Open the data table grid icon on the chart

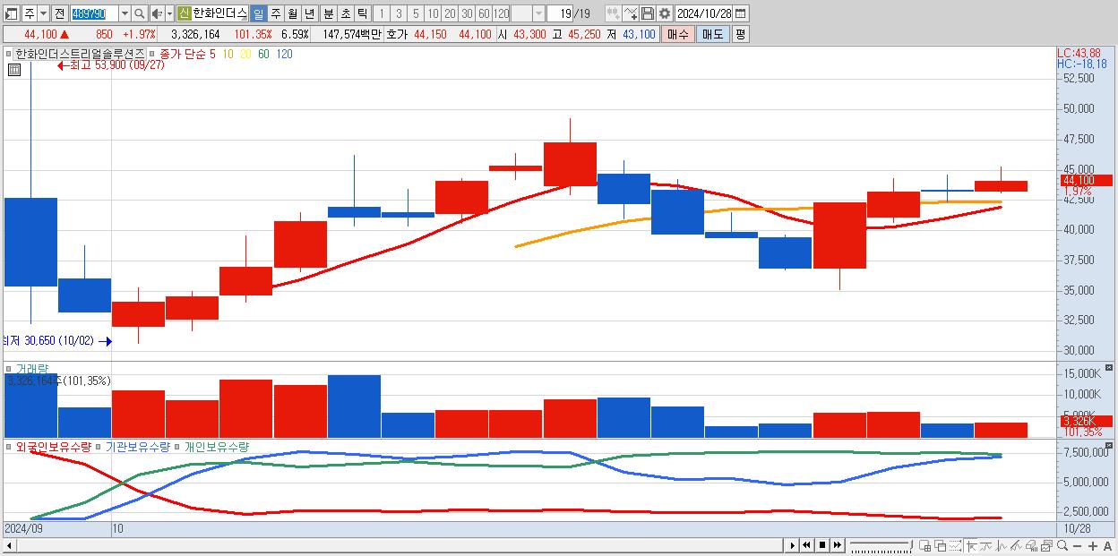point(13,69)
